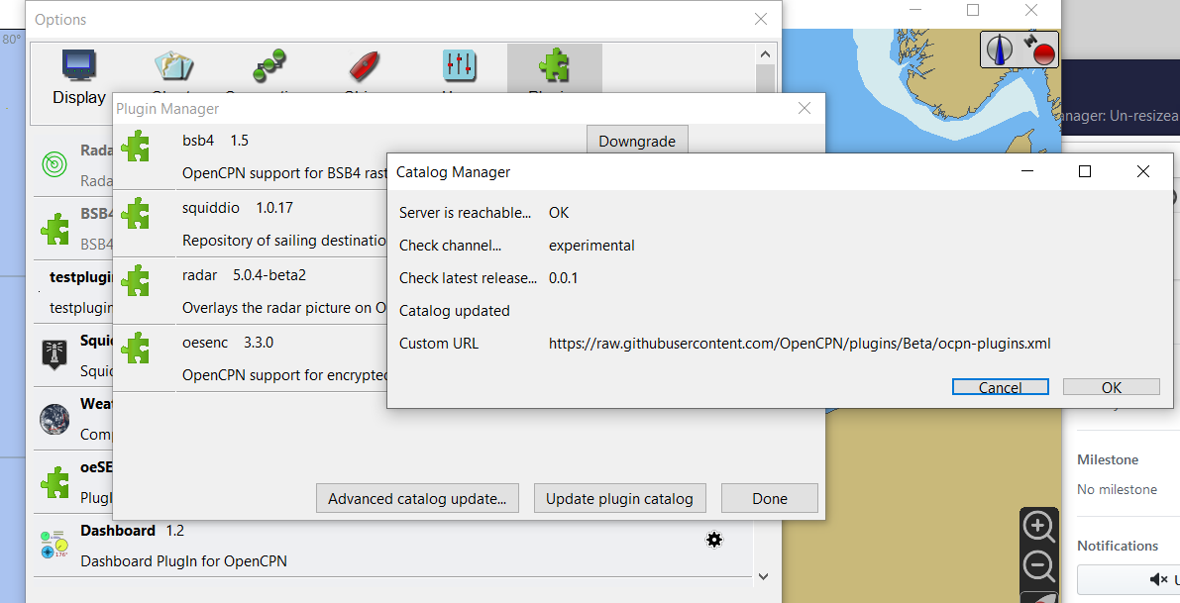Click the BSB4 puzzle icon in Options list

(x=54, y=229)
